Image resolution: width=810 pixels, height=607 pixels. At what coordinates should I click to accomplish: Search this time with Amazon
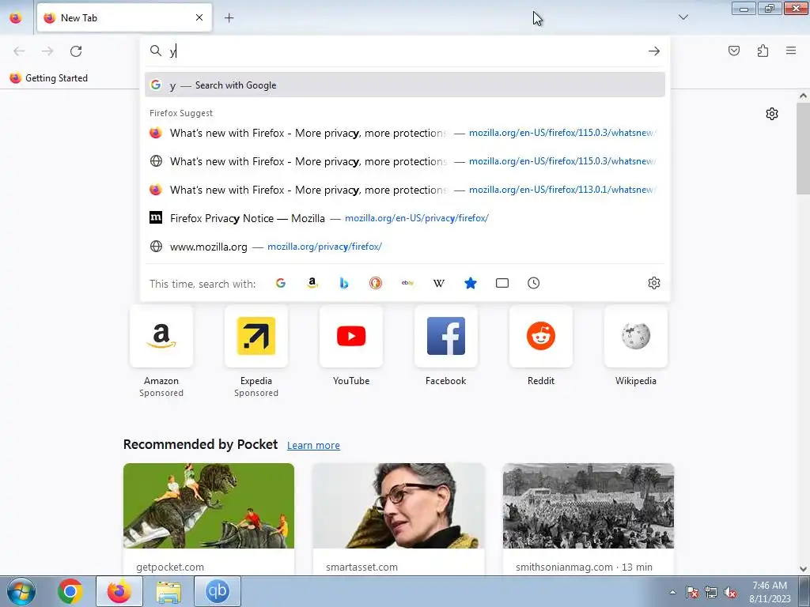312,283
